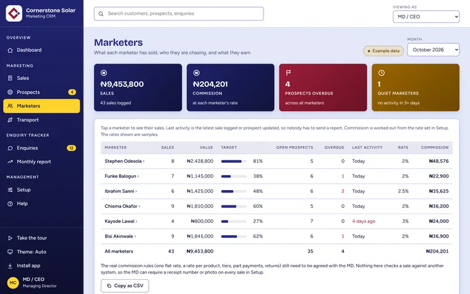Click the Marketers people icon
The image size is (470, 294).
point(10,106)
